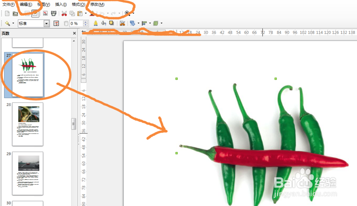Open the 文件(F) menu
The height and width of the screenshot is (206, 357).
[x=9, y=5]
